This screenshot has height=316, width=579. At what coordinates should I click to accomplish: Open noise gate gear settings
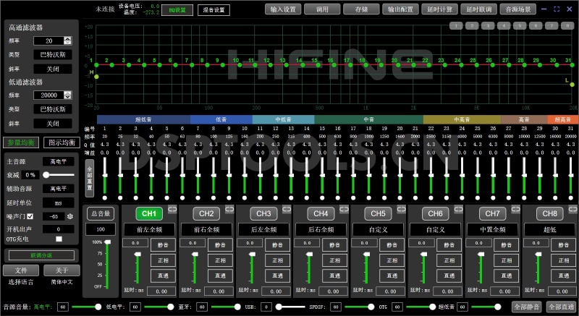(70, 216)
